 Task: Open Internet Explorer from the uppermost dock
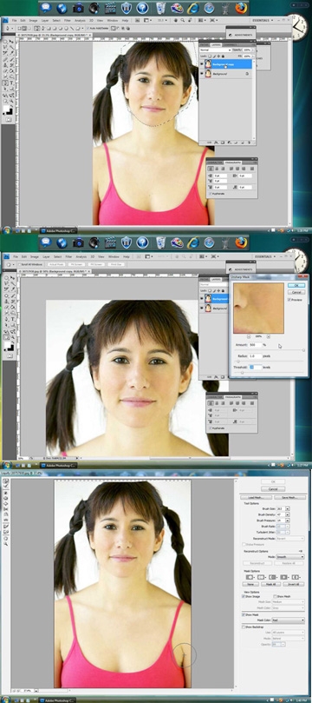(x=192, y=8)
